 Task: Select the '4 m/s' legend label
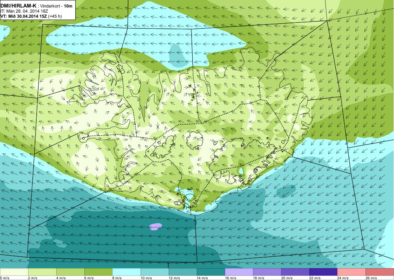click(x=61, y=278)
